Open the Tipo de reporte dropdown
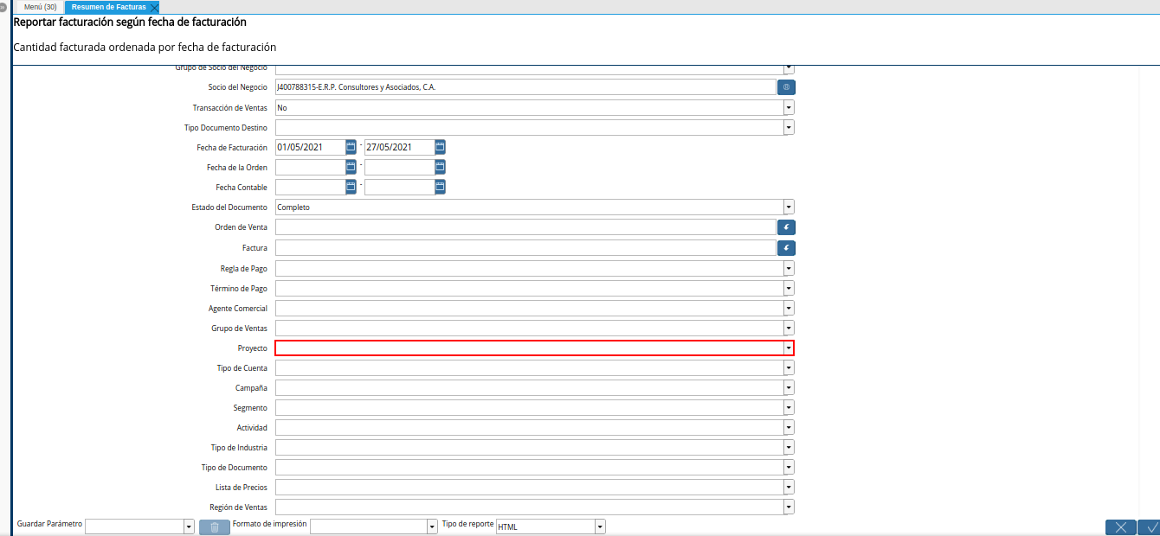This screenshot has width=1160, height=536. click(600, 526)
